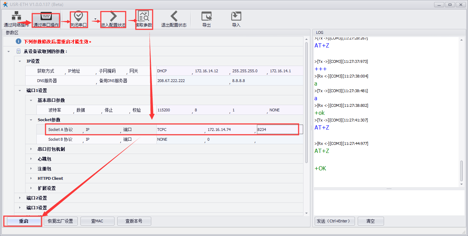This screenshot has height=236, width=468.
Task: Click the 读取参数 read parameters icon
Action: click(144, 19)
